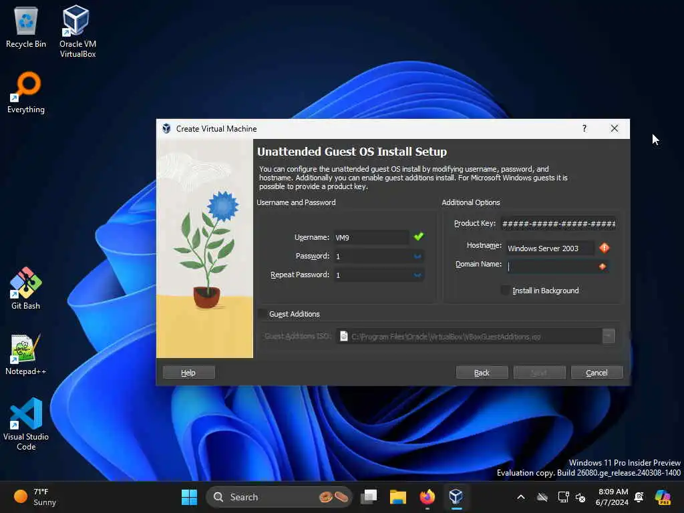Screen dimensions: 684x513
Task: Open the Guest Additions ISO dropdown arrow
Action: point(609,336)
